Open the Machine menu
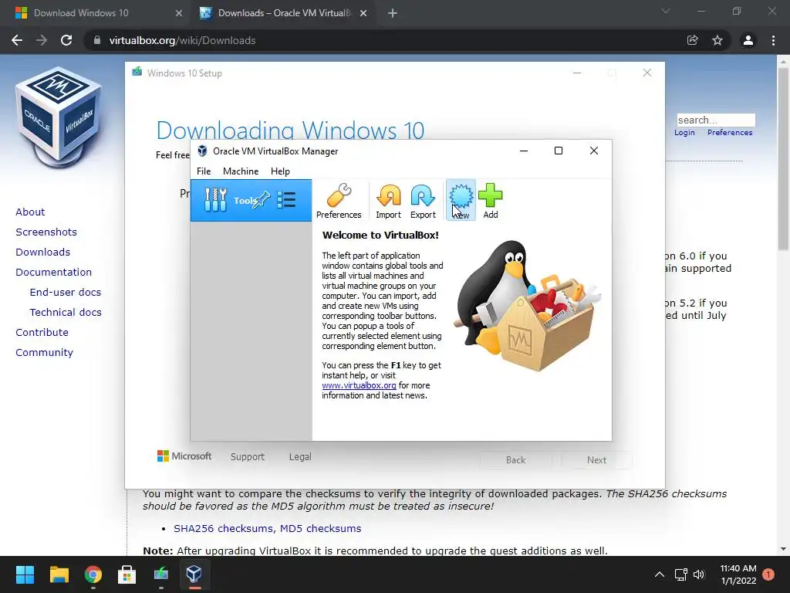The image size is (790, 593). coord(241,171)
